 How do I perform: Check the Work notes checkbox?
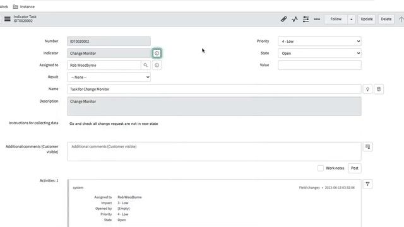321,168
